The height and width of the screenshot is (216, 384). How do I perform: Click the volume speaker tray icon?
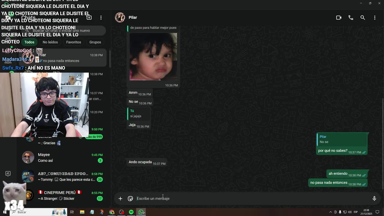(350, 212)
